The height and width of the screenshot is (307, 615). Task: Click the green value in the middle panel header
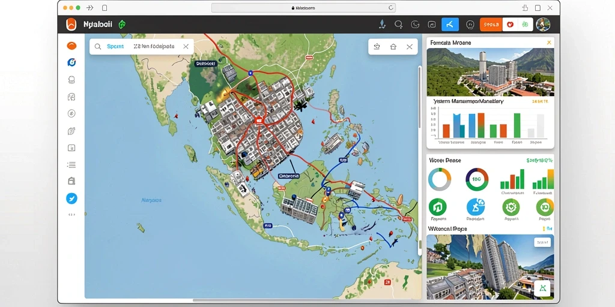[540, 161]
